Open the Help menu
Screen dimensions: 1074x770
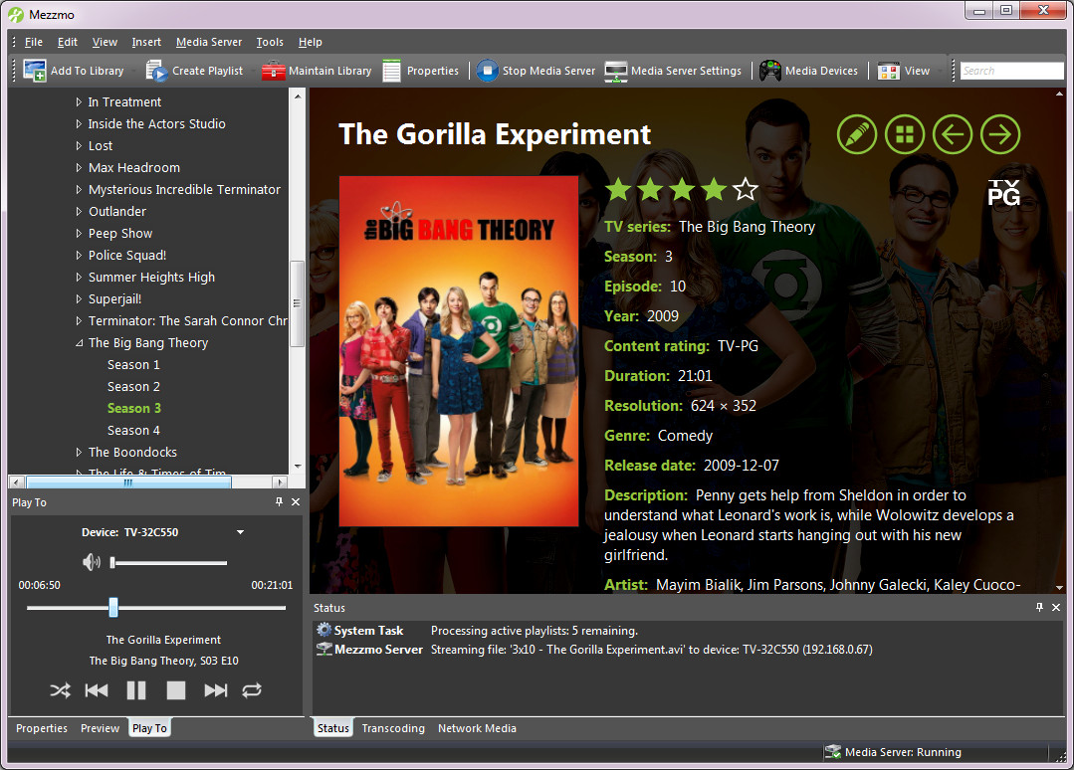[311, 42]
